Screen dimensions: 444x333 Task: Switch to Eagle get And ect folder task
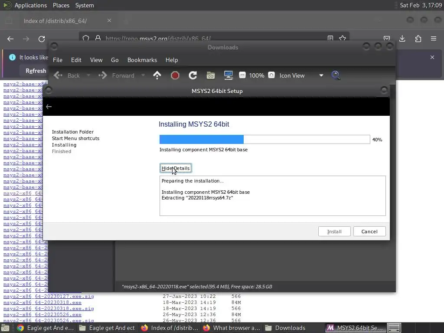[x=108, y=328]
